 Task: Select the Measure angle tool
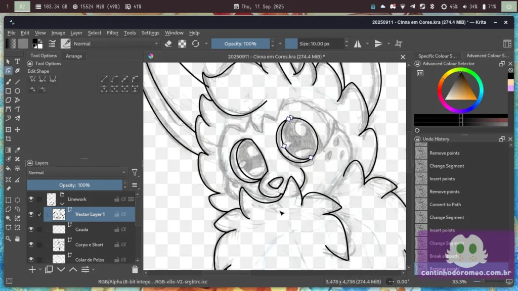(18, 179)
